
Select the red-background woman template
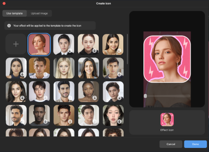pos(39,45)
